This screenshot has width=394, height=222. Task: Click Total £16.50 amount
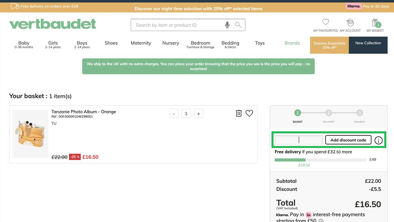click(368, 204)
